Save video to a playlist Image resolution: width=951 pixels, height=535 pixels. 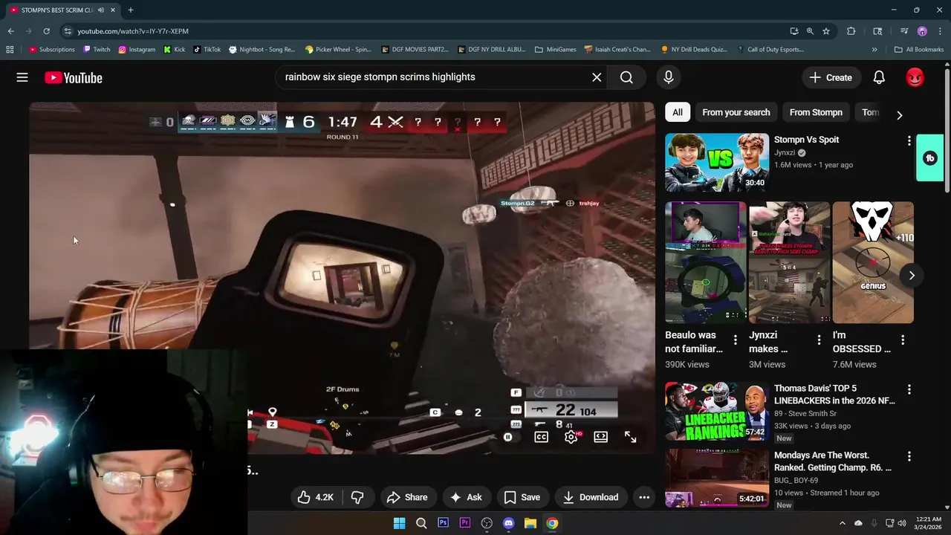click(x=522, y=497)
